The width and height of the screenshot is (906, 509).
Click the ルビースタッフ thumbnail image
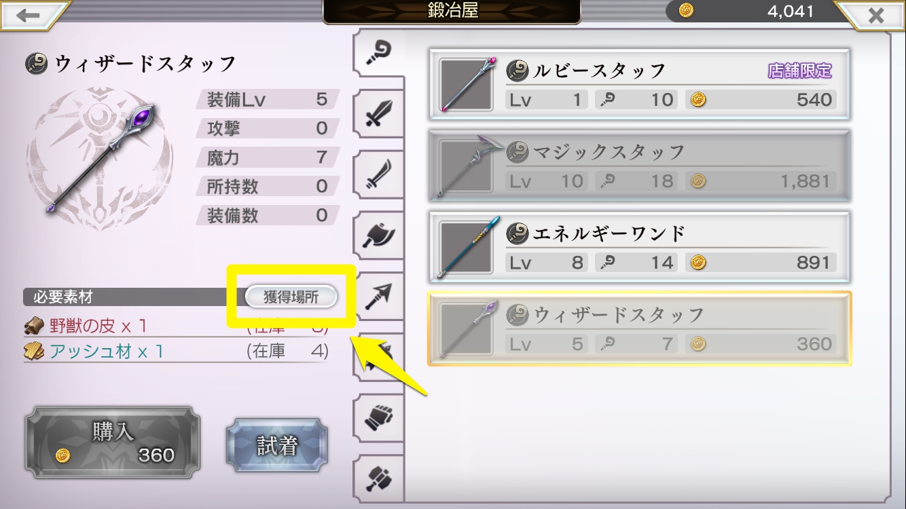click(x=466, y=85)
